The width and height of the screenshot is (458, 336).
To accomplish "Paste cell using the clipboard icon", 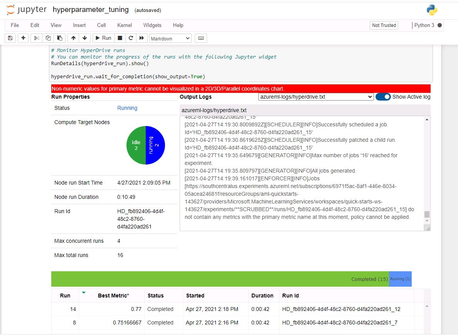I will click(59, 38).
